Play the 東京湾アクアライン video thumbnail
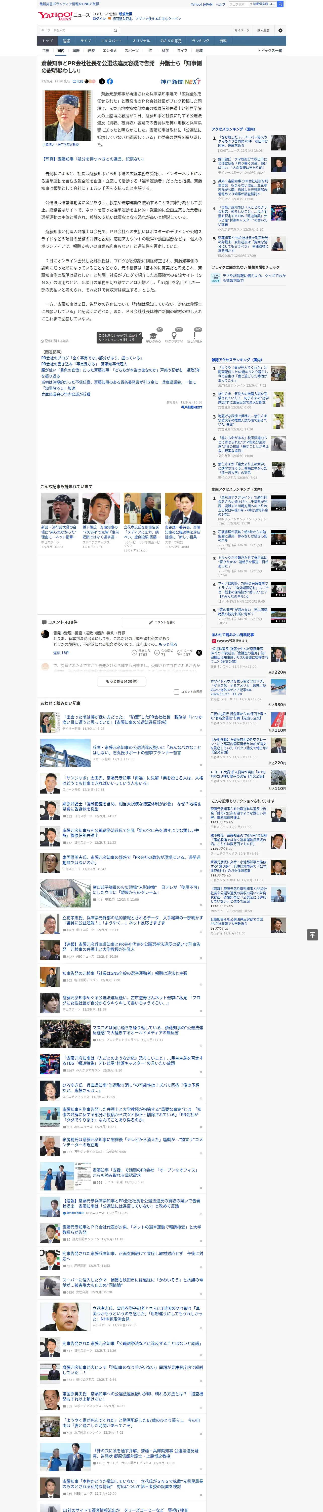323x1512 pixels. coord(278,503)
